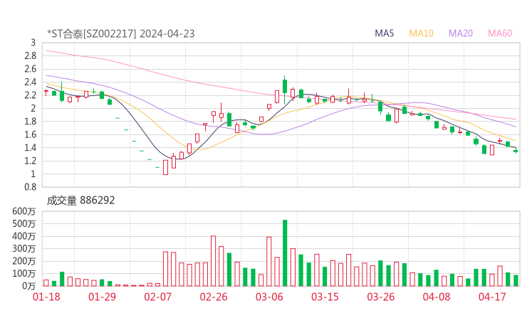Click the volume axis label 500万
This screenshot has height=313, width=527.
pyautogui.click(x=24, y=223)
